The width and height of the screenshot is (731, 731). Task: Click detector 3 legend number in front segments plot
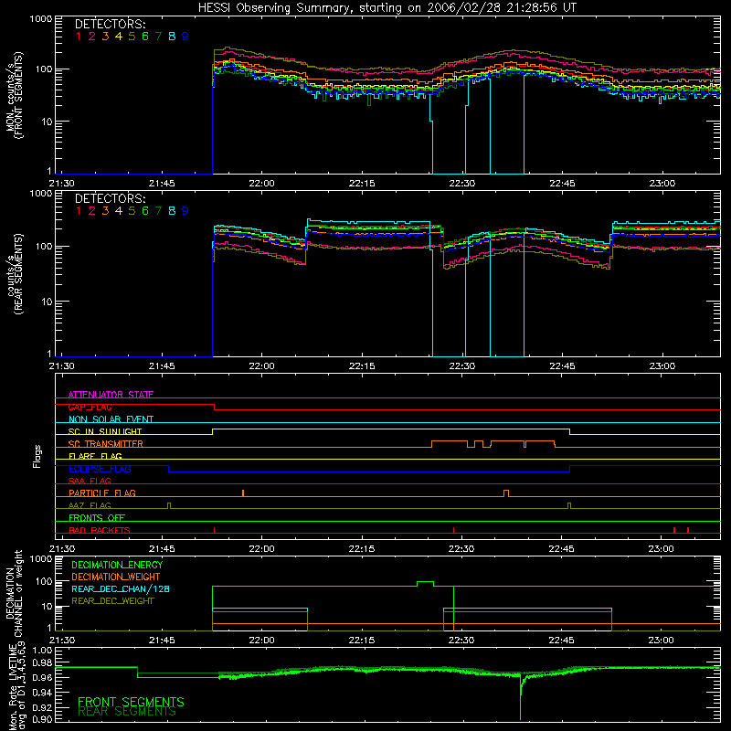click(105, 37)
